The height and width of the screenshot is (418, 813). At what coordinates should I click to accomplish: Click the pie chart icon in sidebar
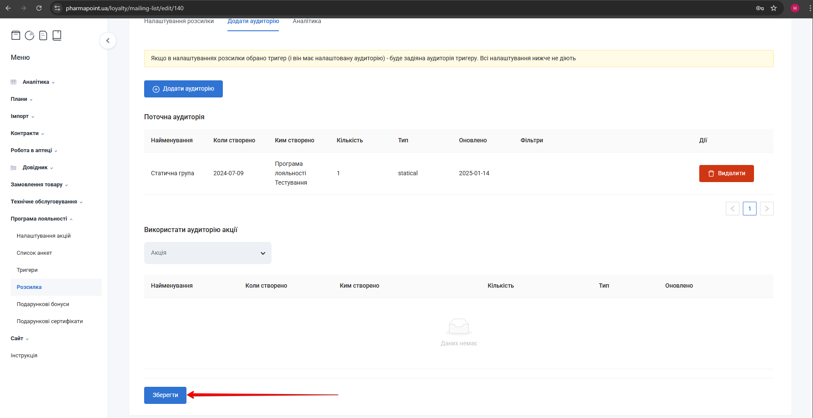pyautogui.click(x=30, y=35)
